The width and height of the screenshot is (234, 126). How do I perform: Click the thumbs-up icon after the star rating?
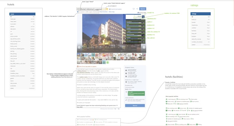coord(107,9)
